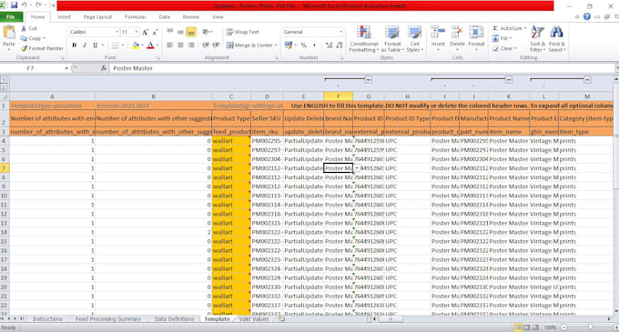Switch to the Review tab

pos(190,17)
